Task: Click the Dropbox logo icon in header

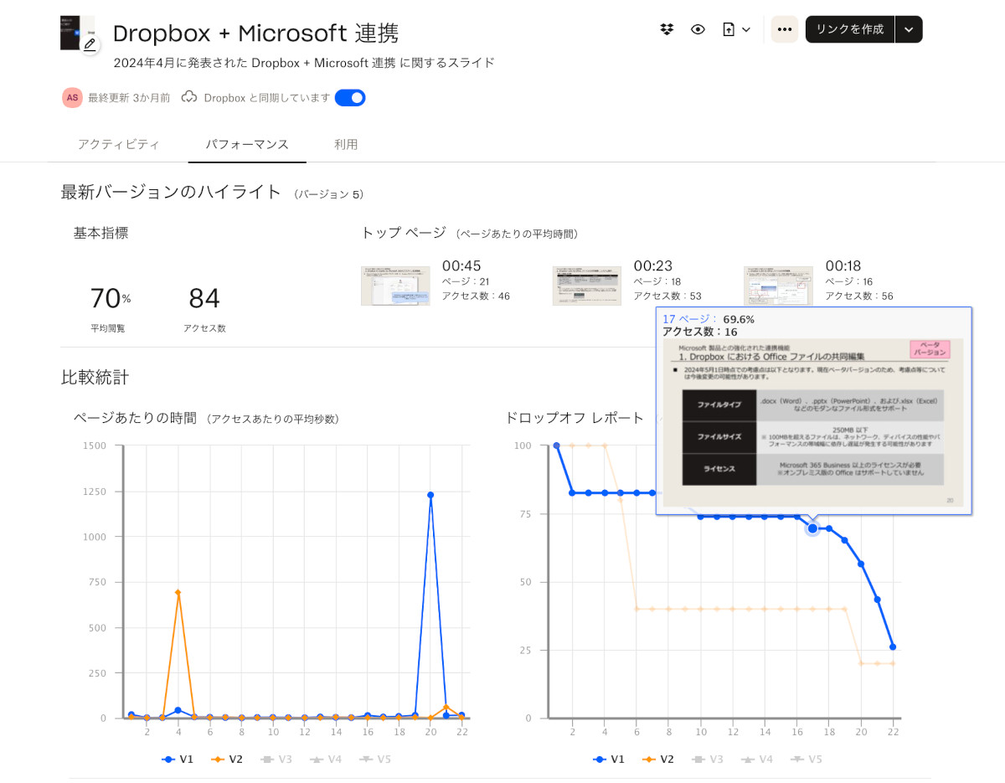Action: (667, 29)
